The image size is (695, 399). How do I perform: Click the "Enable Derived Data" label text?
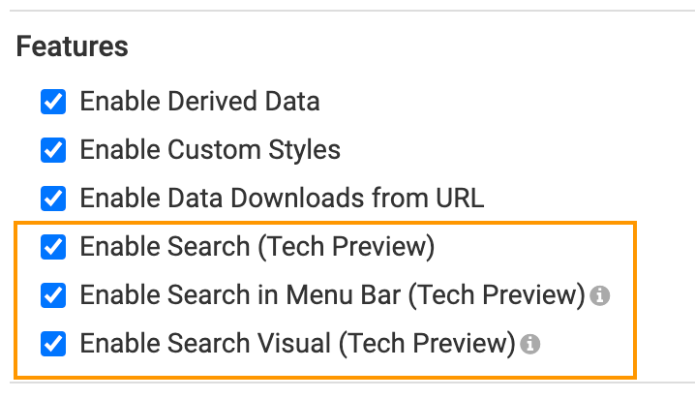coord(199,101)
